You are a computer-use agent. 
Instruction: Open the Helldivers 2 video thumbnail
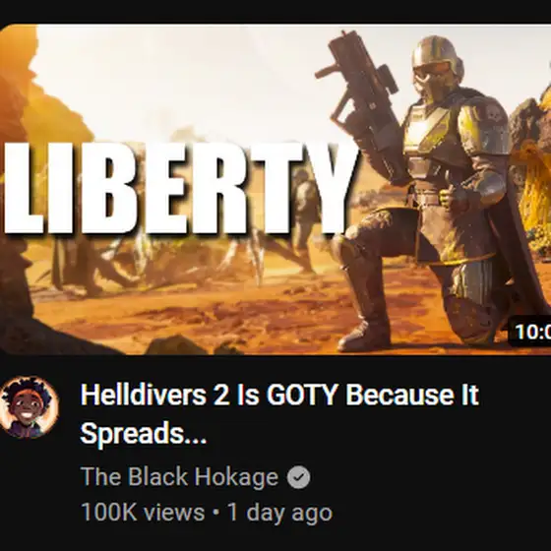coord(275,189)
